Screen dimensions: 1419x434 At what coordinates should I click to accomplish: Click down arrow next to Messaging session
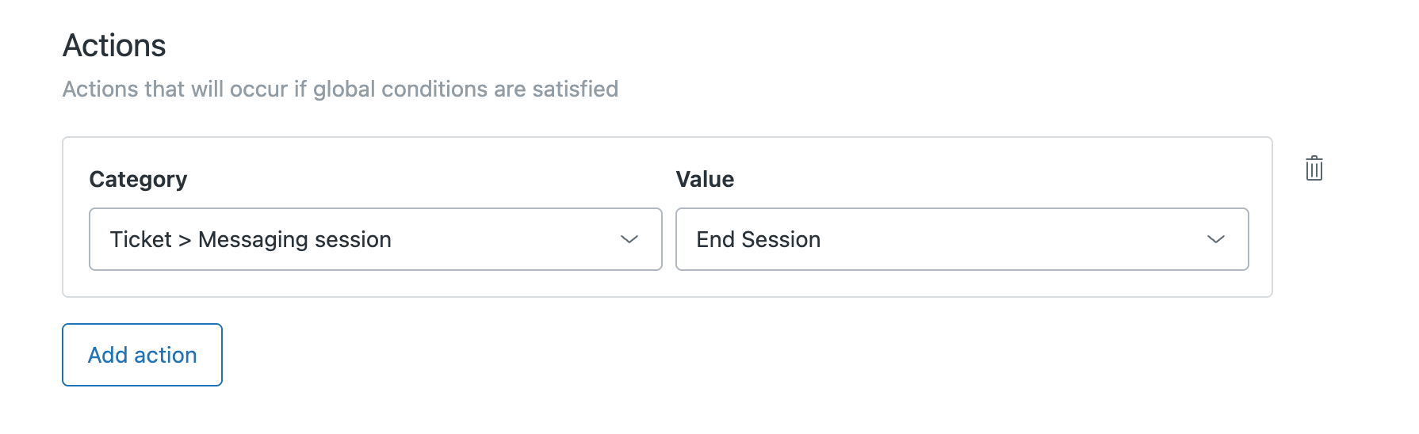click(629, 239)
